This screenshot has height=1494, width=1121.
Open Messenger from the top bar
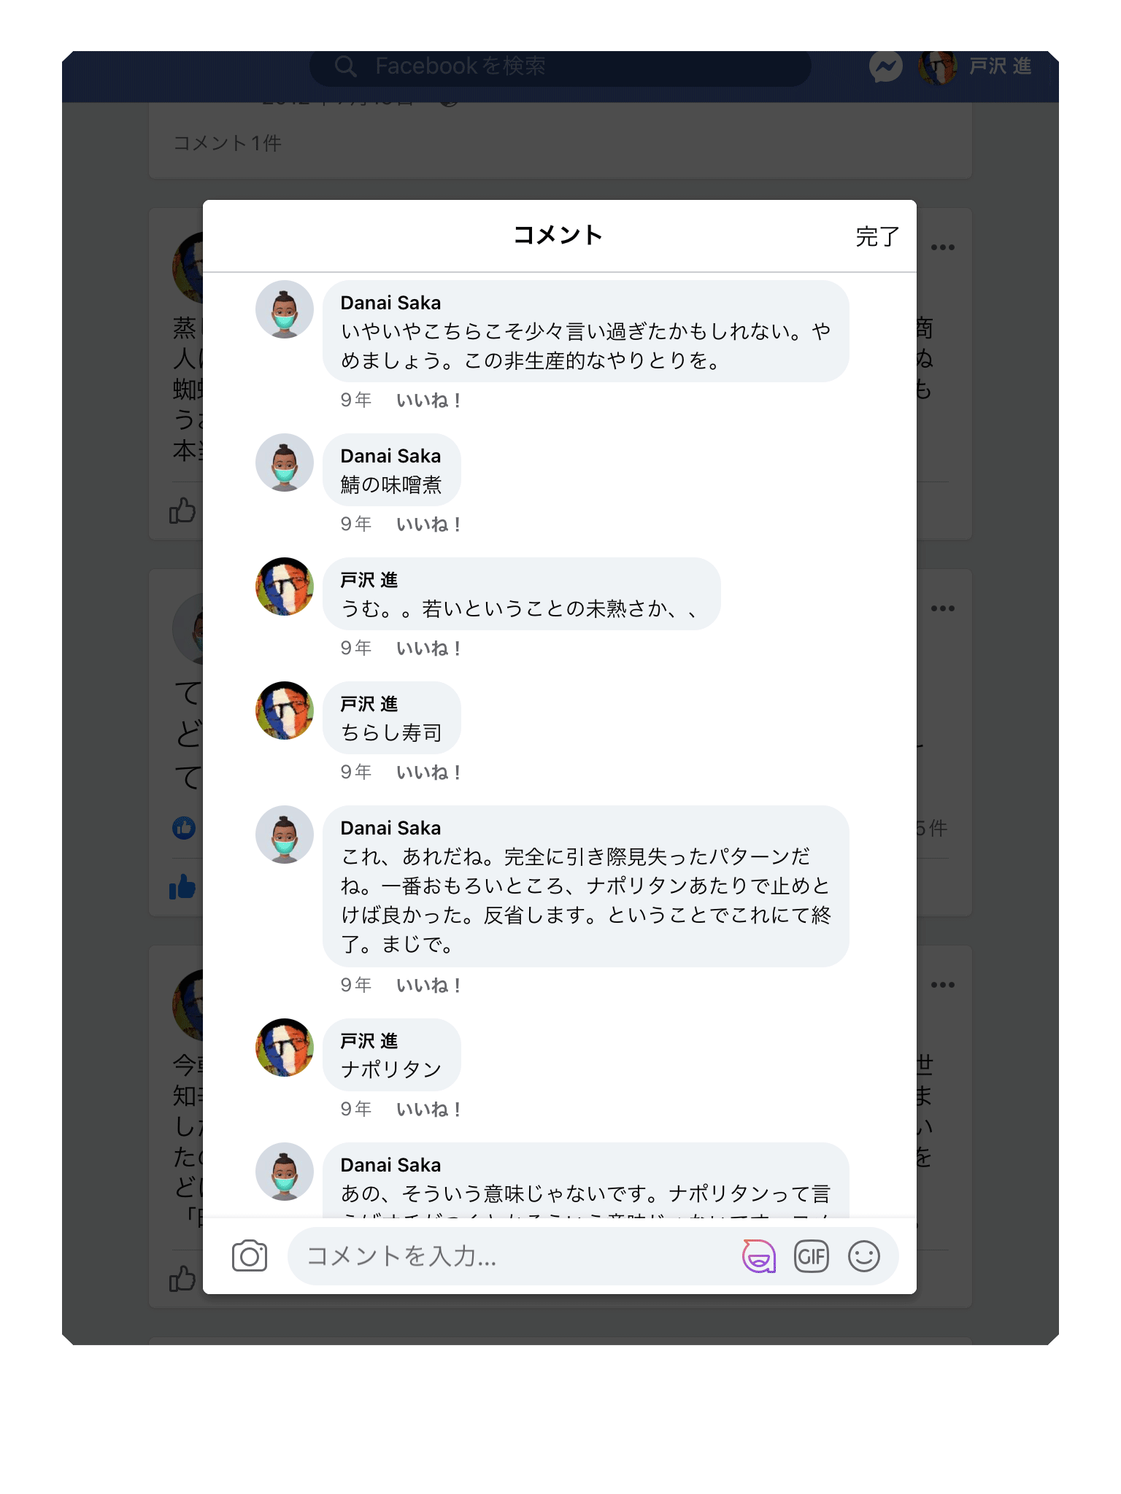click(886, 68)
